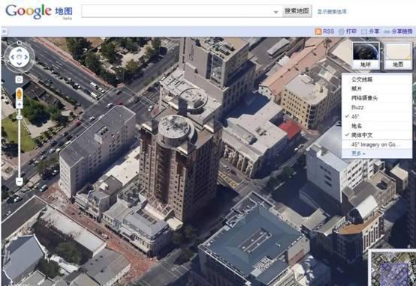Switch to 地球 Earth view thumbnail

tap(366, 55)
